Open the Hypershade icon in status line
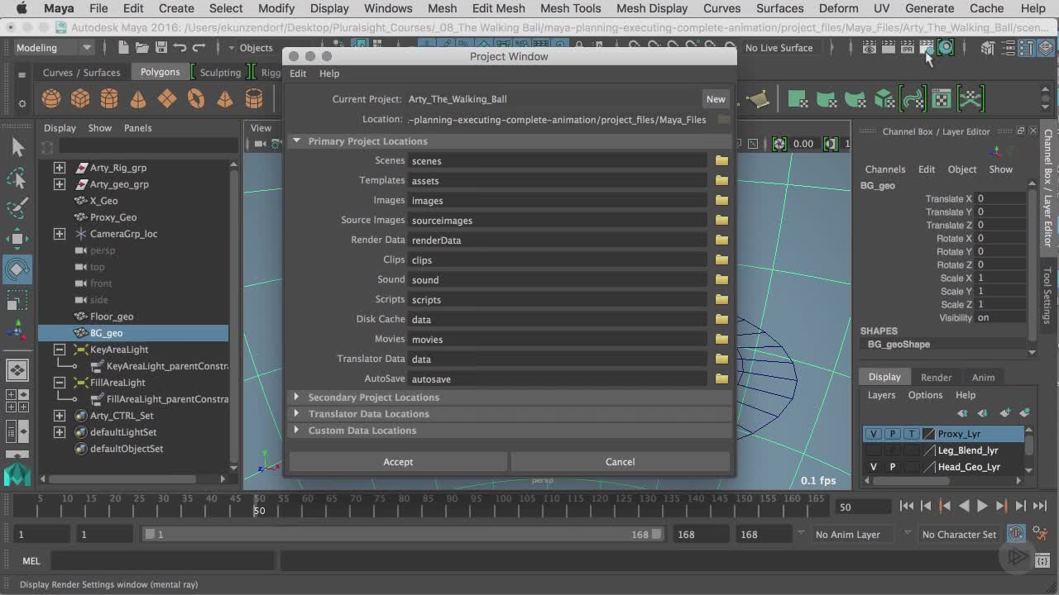The height and width of the screenshot is (595, 1059). click(x=946, y=48)
